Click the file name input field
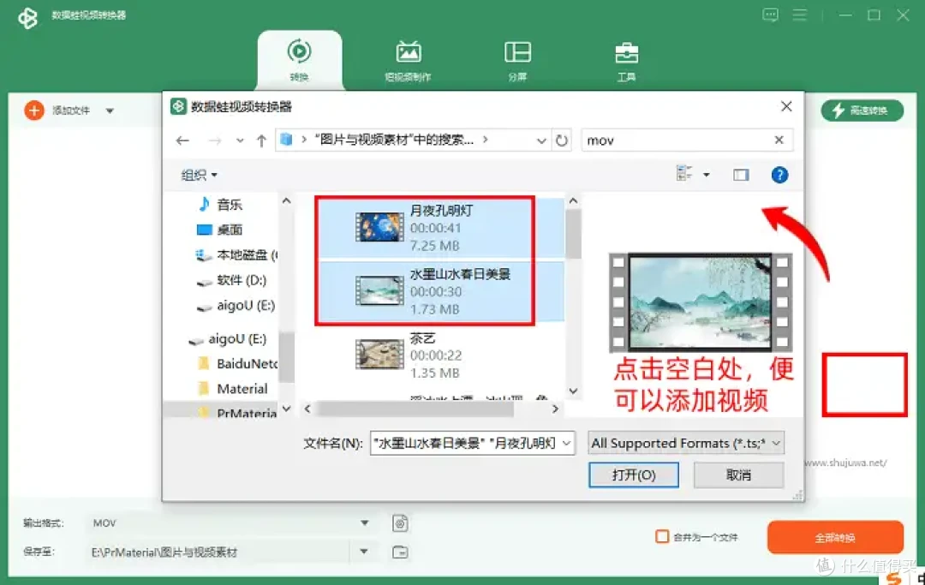The height and width of the screenshot is (585, 925). click(x=466, y=443)
